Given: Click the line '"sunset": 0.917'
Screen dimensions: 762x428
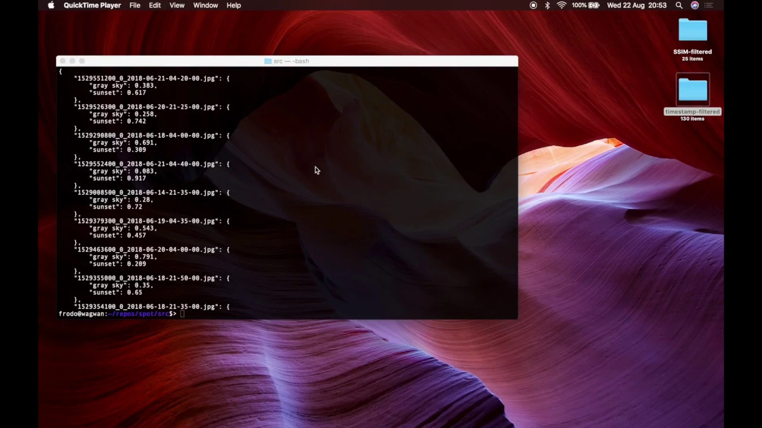Looking at the screenshot, I should [x=117, y=178].
